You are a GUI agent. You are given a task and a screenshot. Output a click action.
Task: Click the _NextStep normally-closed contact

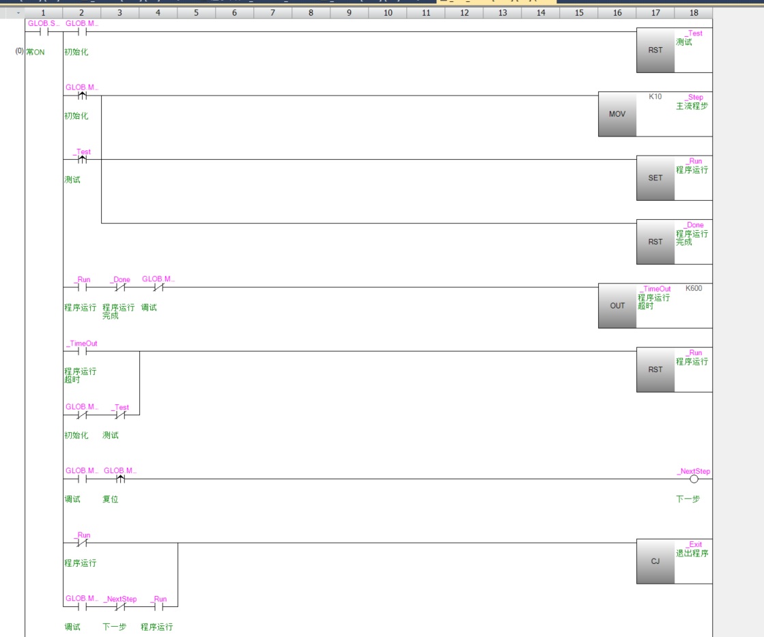(x=120, y=606)
